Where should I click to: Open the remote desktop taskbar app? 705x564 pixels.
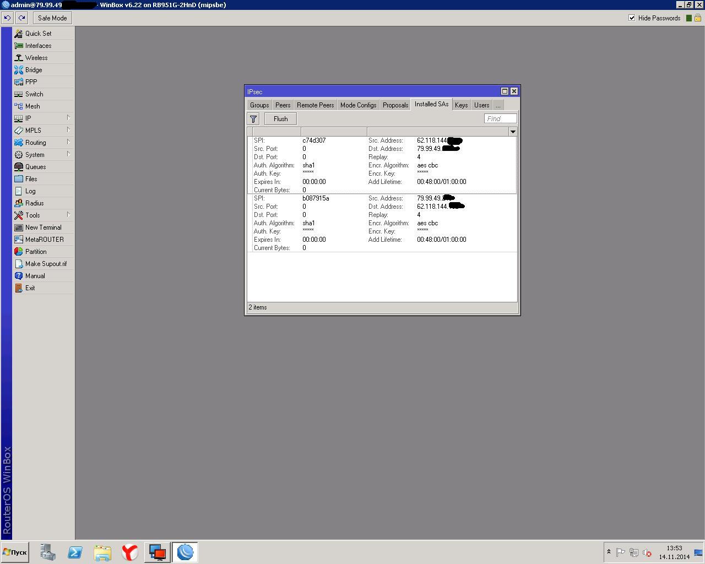[x=158, y=552]
